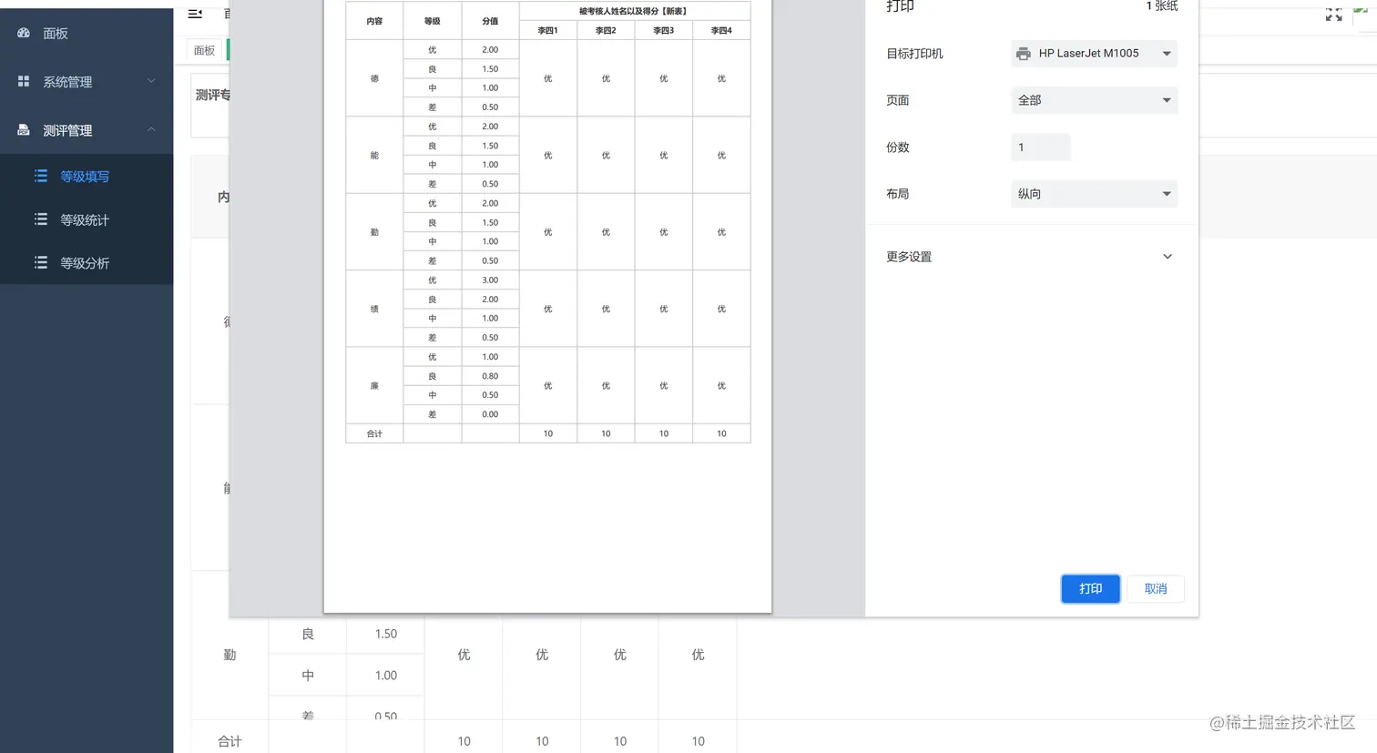
Task: Click the 取消 cancel button
Action: [1155, 588]
